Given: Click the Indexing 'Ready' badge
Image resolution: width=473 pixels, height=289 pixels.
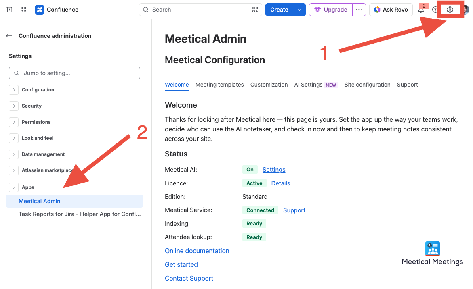Looking at the screenshot, I should pos(254,223).
